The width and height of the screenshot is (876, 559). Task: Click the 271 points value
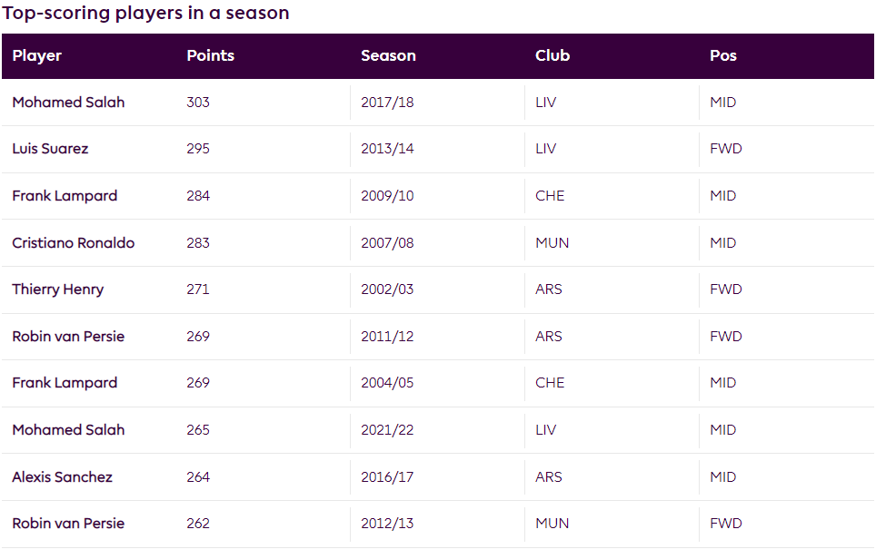198,289
